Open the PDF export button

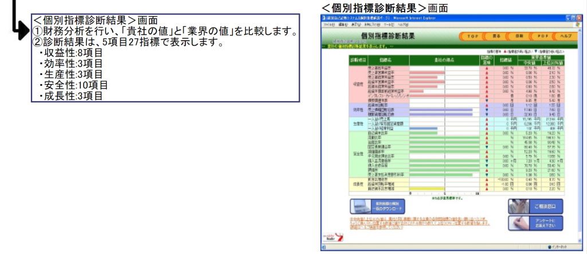coord(542,36)
